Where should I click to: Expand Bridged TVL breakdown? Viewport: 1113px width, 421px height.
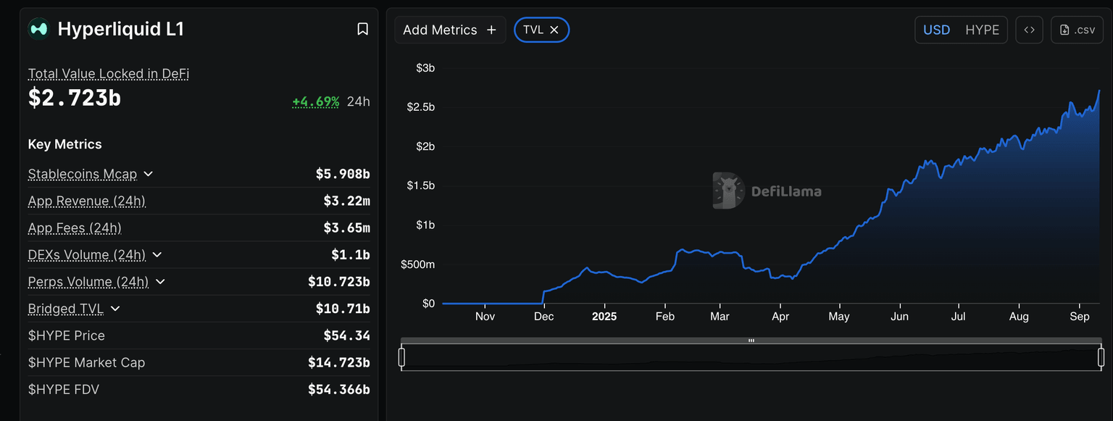tap(115, 309)
